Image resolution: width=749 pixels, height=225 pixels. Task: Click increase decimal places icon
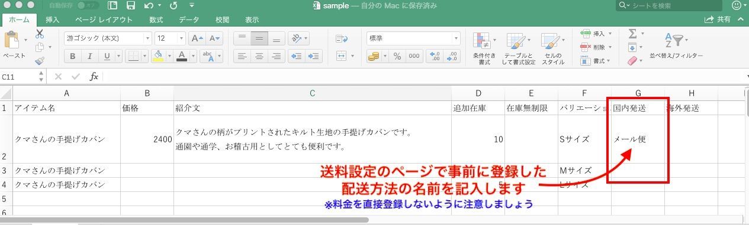435,56
